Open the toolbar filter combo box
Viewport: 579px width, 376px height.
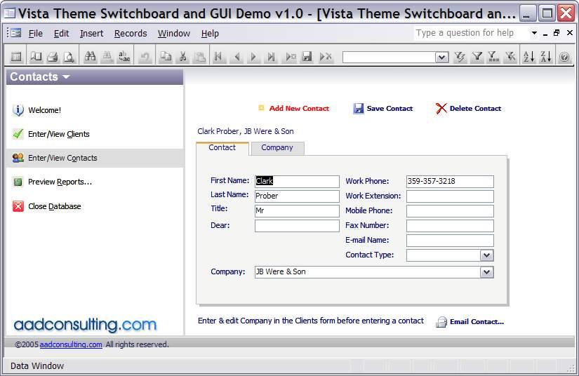coord(441,58)
